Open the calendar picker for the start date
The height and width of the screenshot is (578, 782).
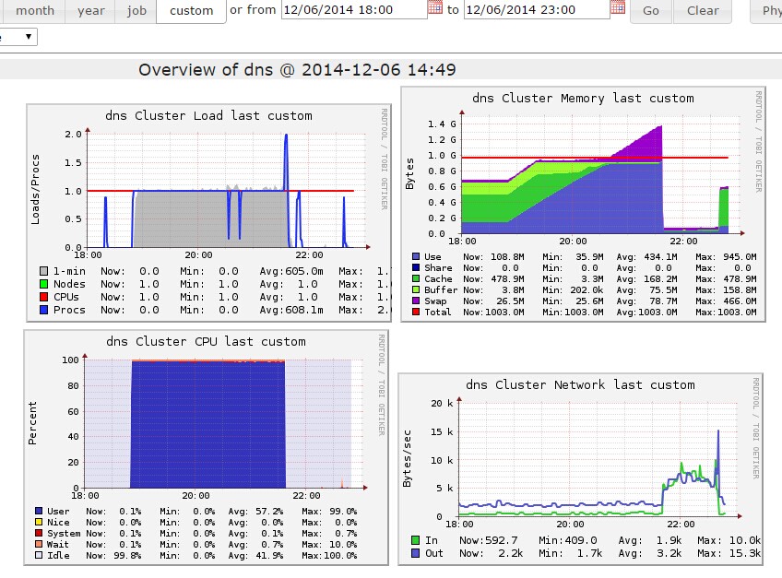[435, 8]
